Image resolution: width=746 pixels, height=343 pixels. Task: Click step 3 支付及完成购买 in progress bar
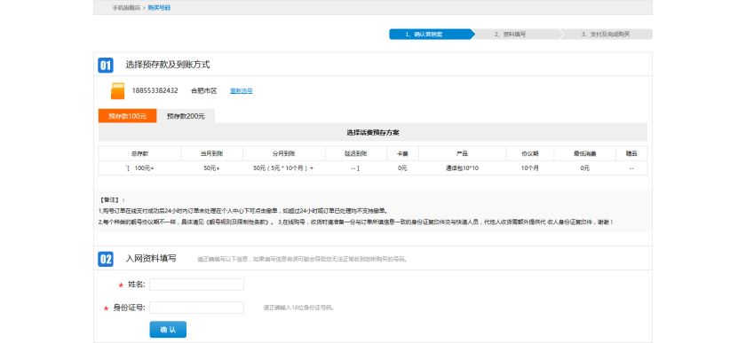(606, 35)
